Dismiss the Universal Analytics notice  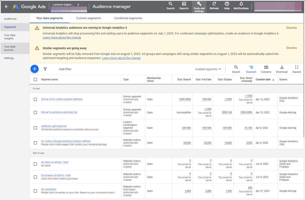[x=292, y=28]
